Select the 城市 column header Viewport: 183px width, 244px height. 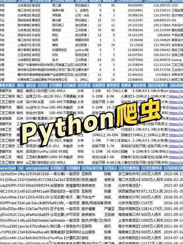tap(21, 85)
